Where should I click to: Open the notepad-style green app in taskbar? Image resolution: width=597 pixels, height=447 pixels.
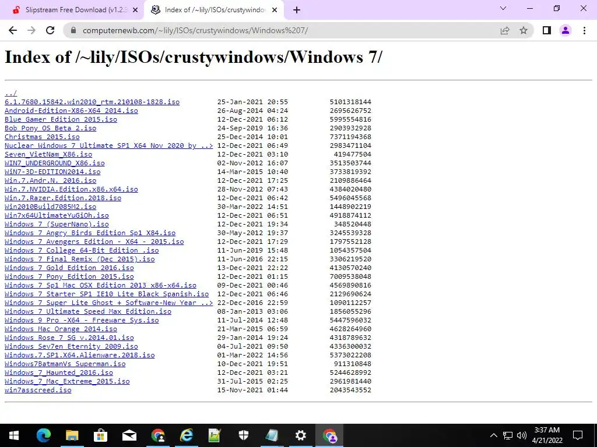[x=215, y=435]
